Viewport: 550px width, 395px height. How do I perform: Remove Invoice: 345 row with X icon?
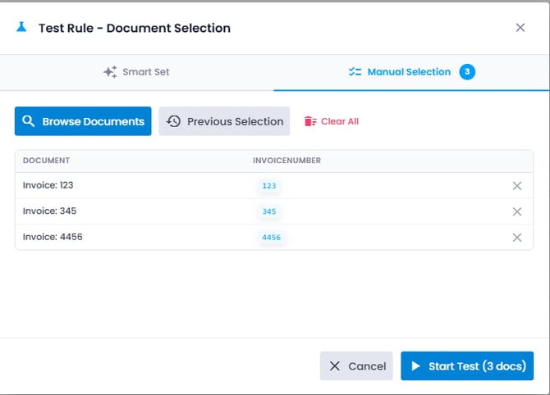[517, 211]
